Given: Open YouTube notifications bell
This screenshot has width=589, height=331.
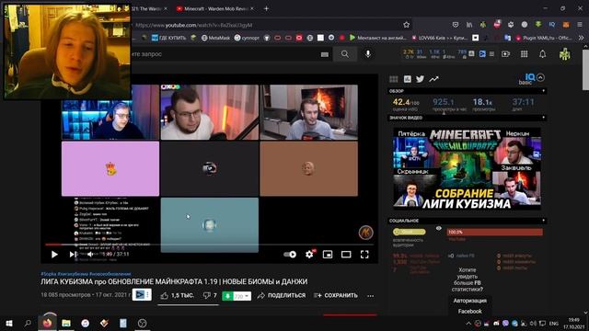Looking at the screenshot, I should (542, 54).
